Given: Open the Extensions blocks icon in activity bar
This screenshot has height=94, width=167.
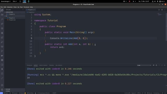Looking at the screenshot, I should [2, 37].
